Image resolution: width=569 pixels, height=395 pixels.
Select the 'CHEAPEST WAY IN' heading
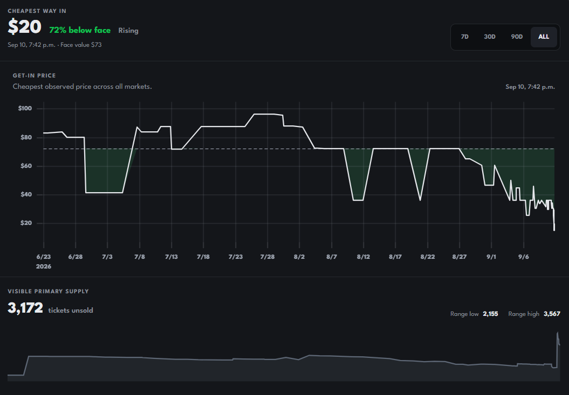pyautogui.click(x=37, y=11)
